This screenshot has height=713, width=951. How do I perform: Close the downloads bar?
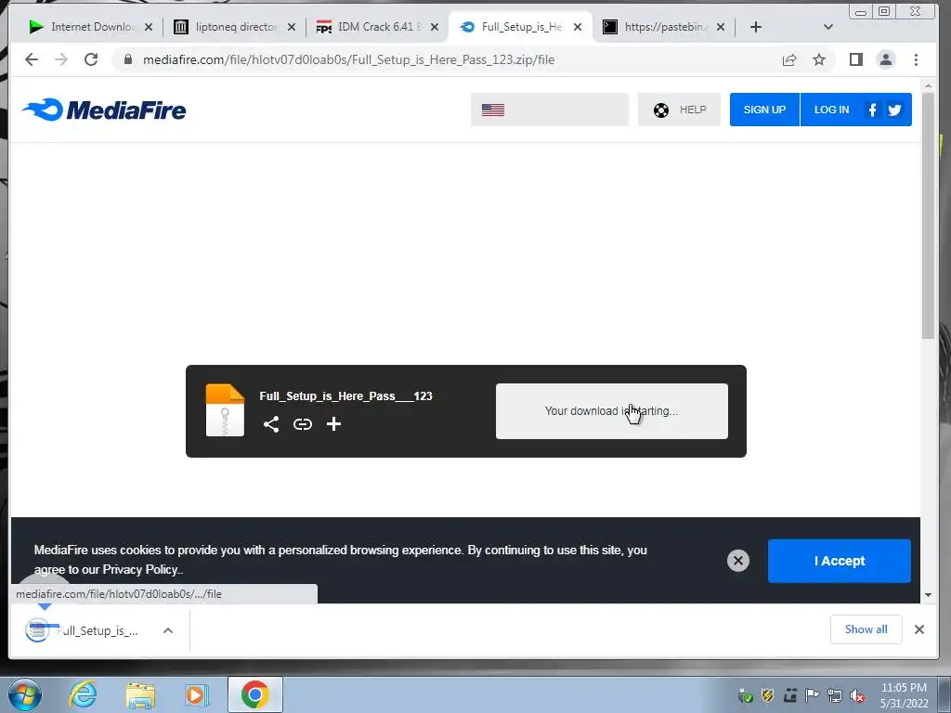[919, 629]
